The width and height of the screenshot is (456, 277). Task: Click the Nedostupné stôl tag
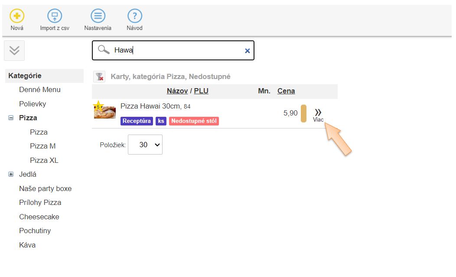tap(194, 121)
